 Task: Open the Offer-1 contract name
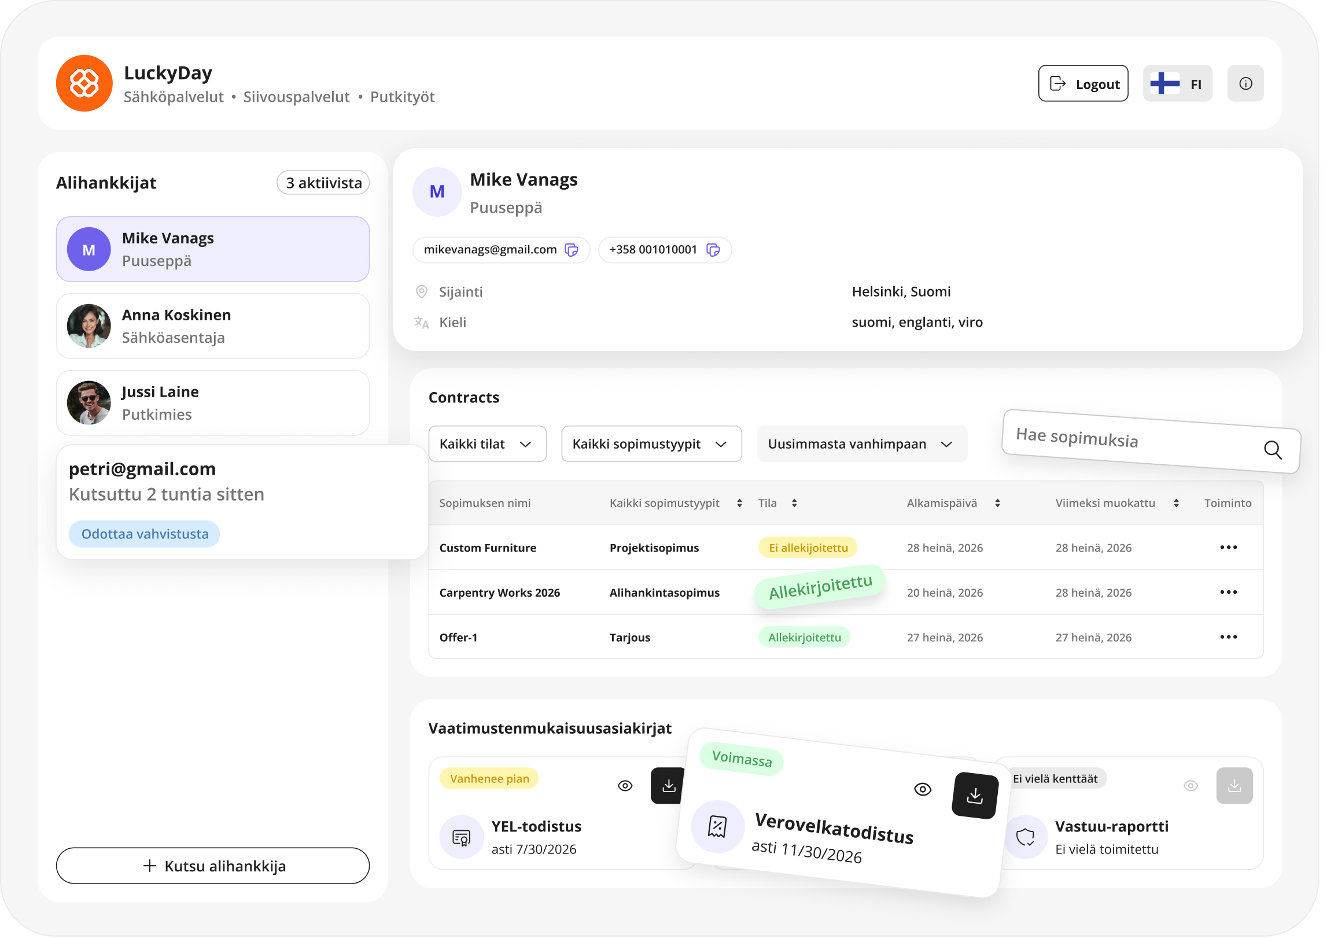click(x=460, y=638)
